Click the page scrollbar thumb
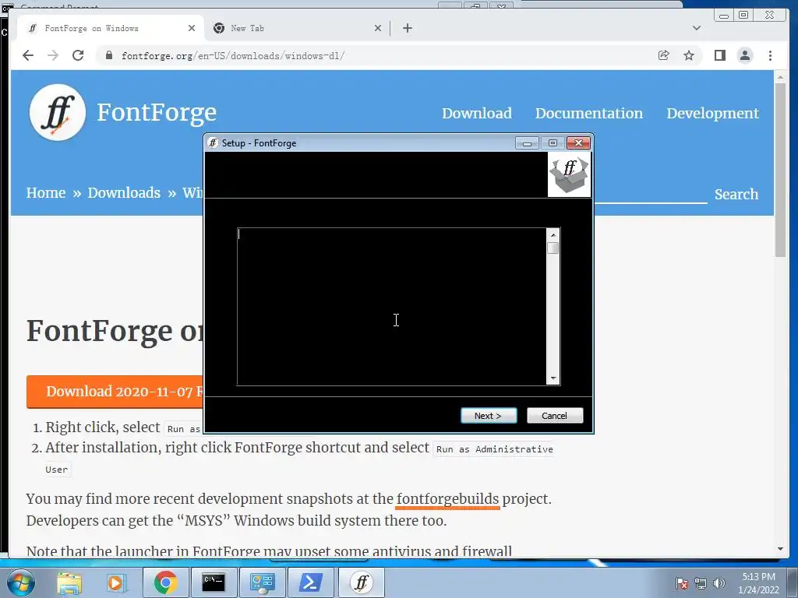798x598 pixels. coord(780,170)
